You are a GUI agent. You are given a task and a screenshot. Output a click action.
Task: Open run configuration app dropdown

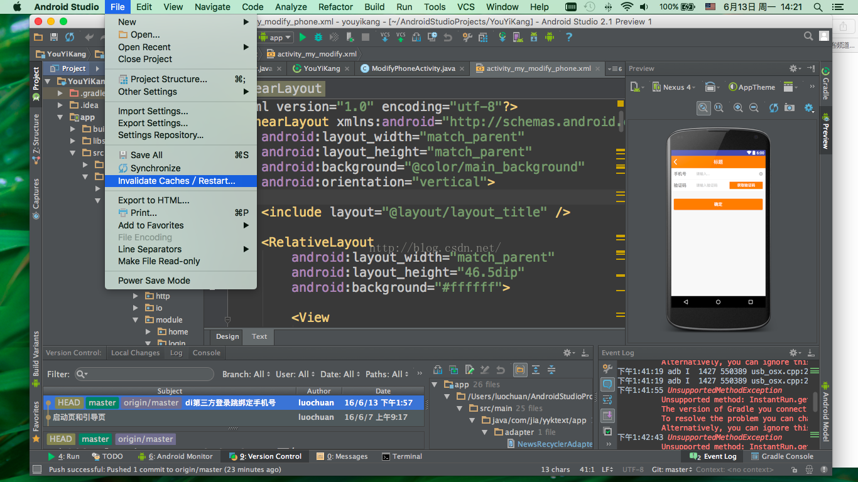[x=276, y=38]
